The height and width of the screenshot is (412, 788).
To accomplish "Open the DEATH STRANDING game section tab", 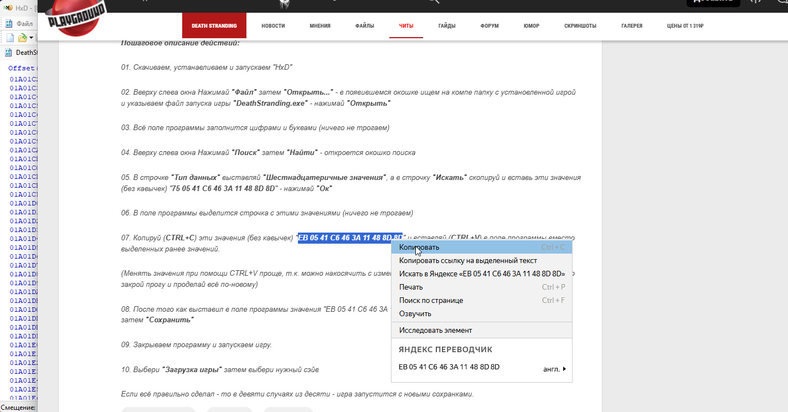I will [214, 26].
